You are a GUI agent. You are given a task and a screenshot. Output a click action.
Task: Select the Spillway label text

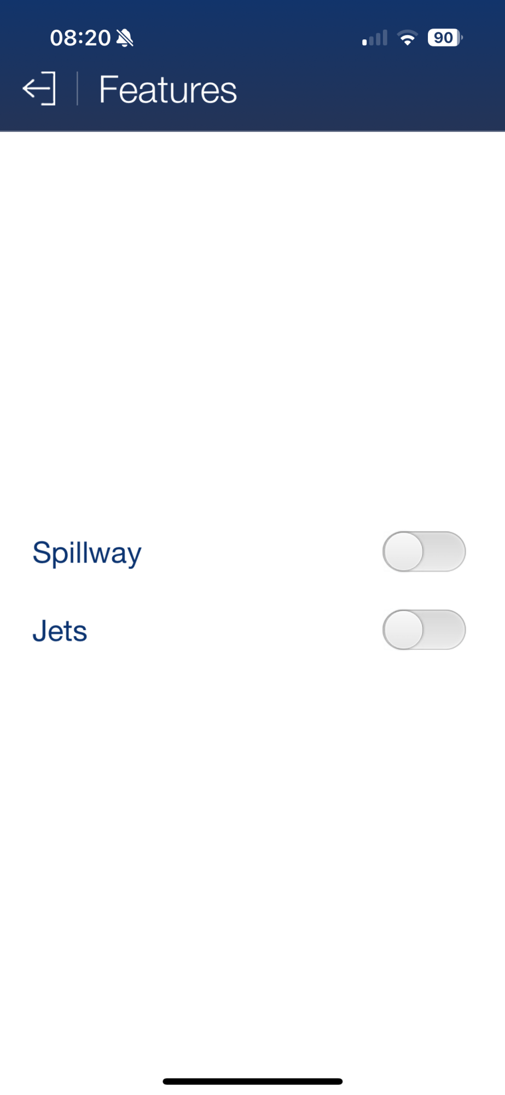pyautogui.click(x=87, y=553)
